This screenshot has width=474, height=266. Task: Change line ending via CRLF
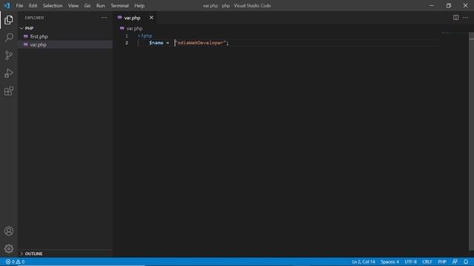[x=427, y=262]
